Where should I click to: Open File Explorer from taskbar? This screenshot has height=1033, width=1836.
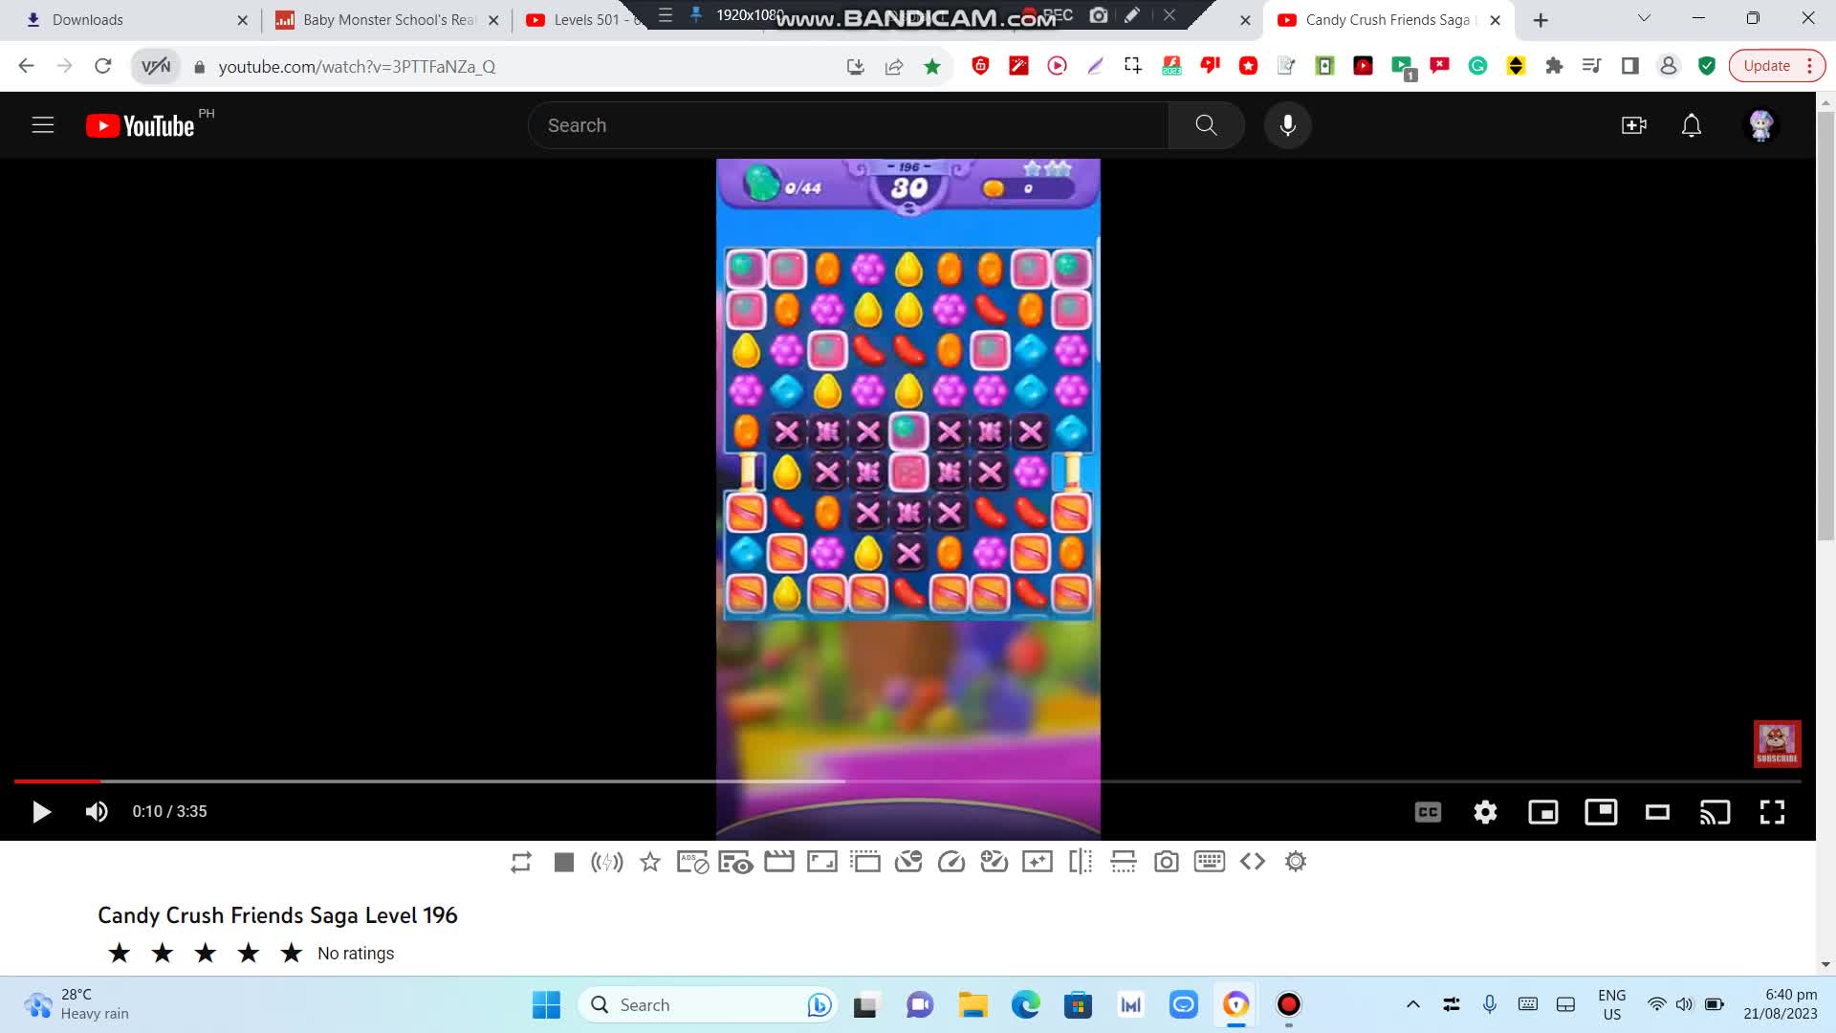973,1005
